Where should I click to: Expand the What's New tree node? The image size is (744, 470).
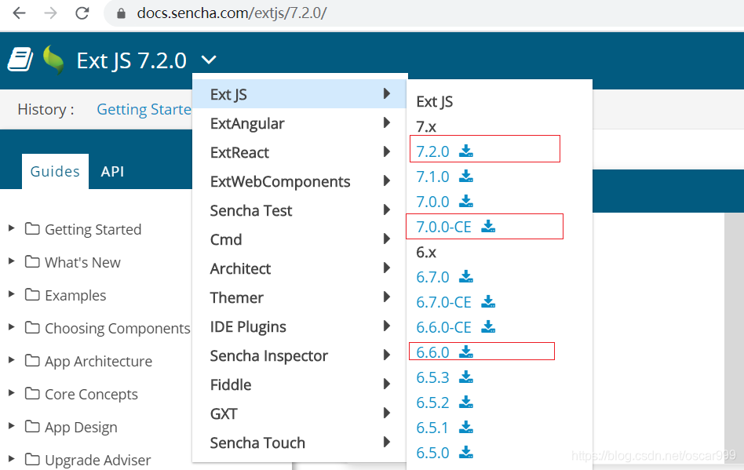(12, 261)
